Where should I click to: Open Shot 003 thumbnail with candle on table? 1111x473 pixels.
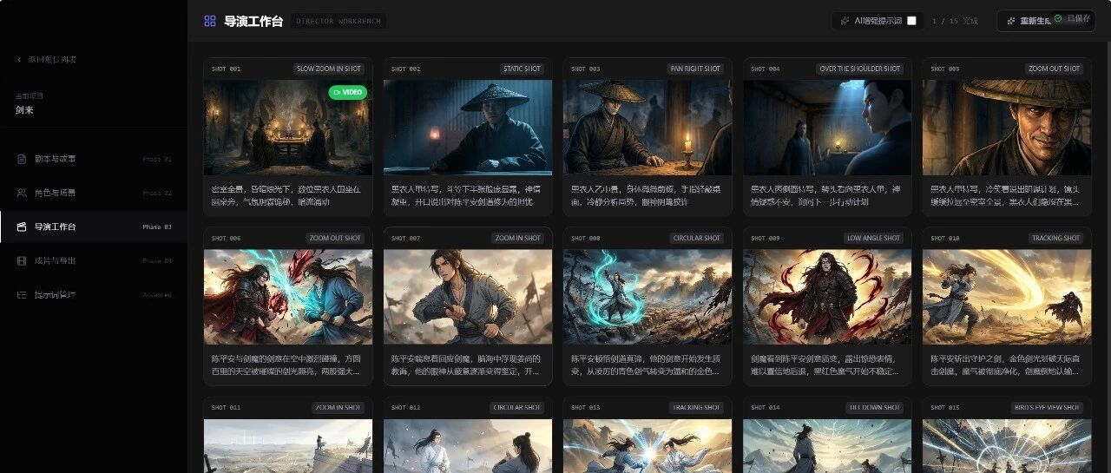coord(648,128)
